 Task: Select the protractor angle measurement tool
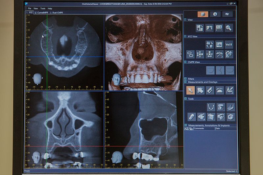220,90
